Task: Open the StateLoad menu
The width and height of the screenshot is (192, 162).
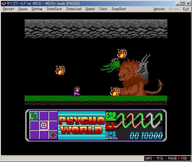Action: (74, 9)
